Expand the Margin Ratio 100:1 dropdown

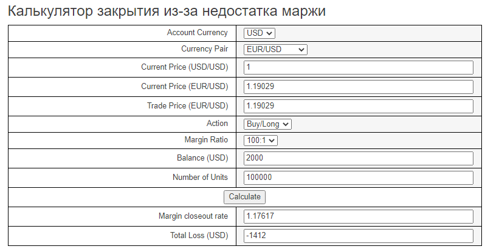click(x=261, y=141)
